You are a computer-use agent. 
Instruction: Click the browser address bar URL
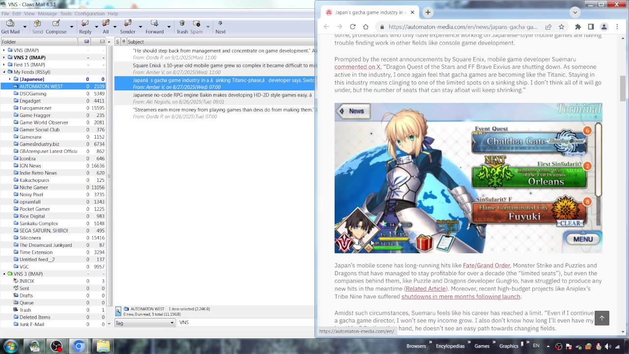point(463,27)
